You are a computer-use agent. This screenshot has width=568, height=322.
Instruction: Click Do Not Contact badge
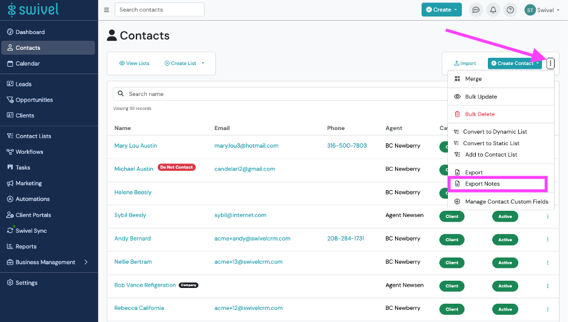click(x=177, y=167)
